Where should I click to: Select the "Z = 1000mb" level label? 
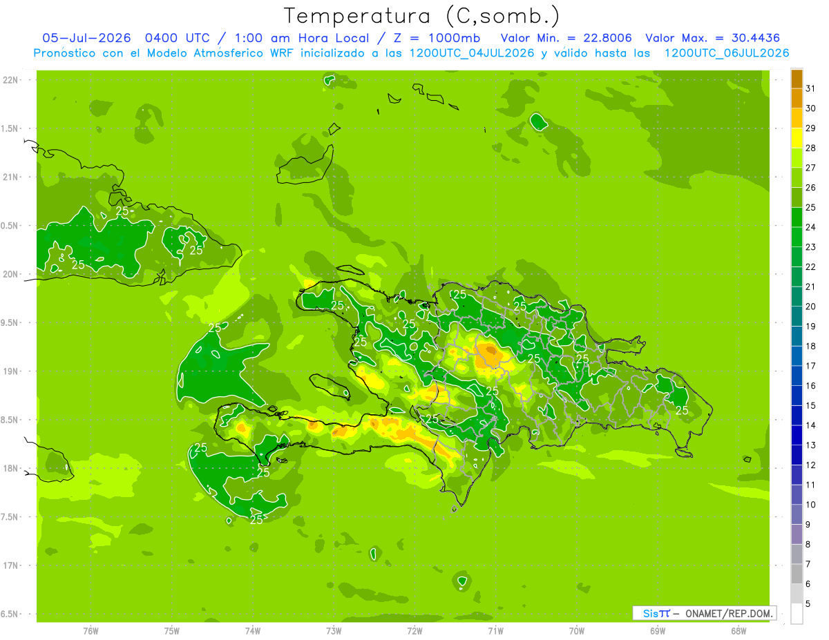pos(437,38)
